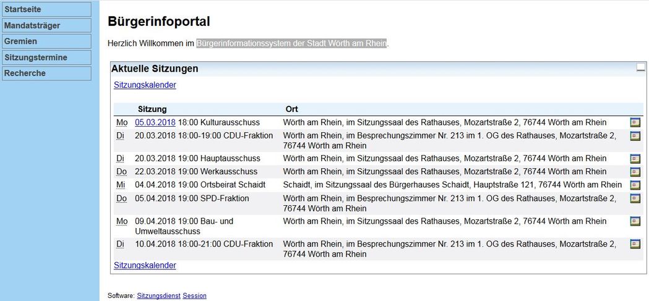The image size is (649, 301).
Task: Click calendar icon for 20.03.2018 CDU-Fraktion row
Action: coord(635,135)
